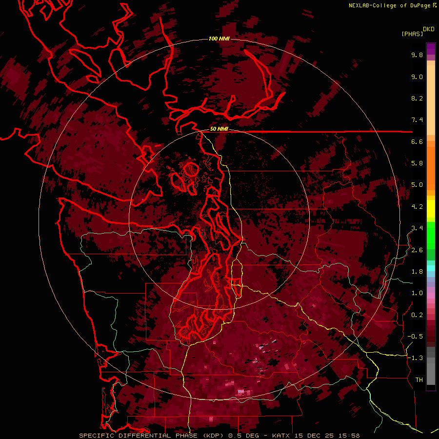Click the 1.8 value on the color scale

pos(417,272)
